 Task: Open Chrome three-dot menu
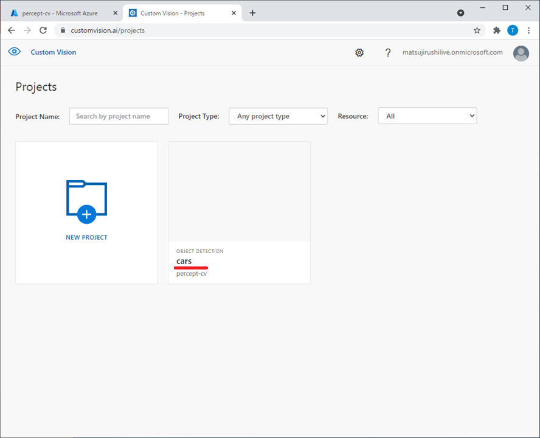pos(528,30)
